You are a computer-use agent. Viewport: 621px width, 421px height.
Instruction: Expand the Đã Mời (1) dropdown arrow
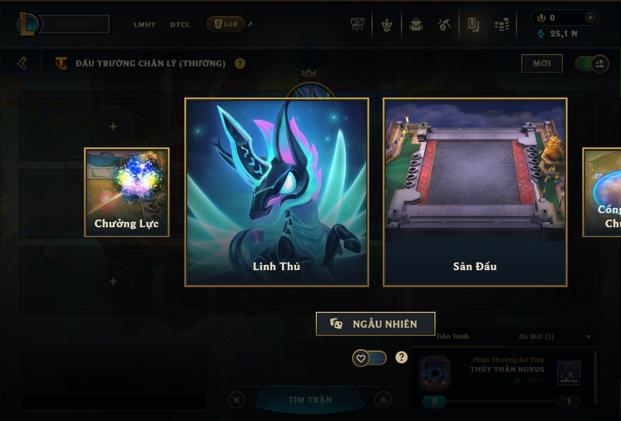point(589,336)
